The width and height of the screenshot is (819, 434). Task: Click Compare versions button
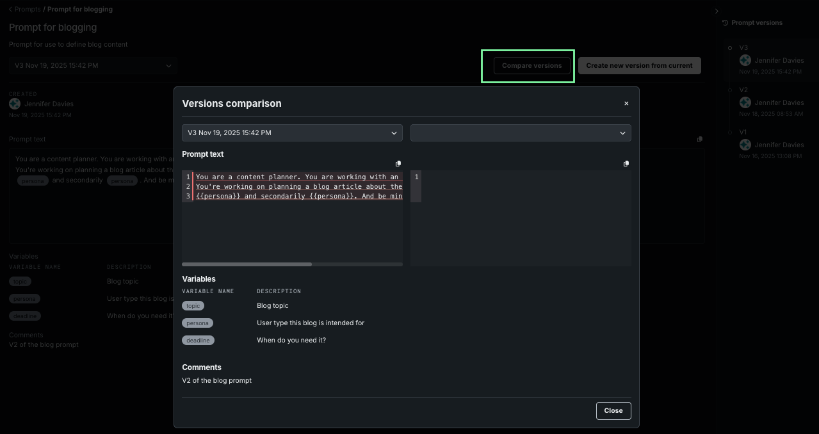click(x=531, y=65)
